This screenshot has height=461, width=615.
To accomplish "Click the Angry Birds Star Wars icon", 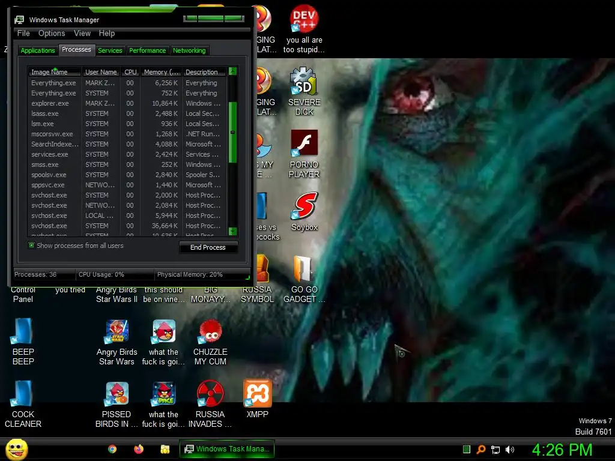I will coord(117,331).
